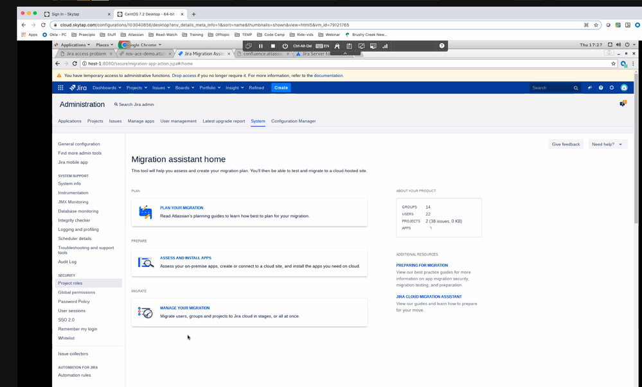Image resolution: width=642 pixels, height=387 pixels.
Task: Click the Assess and Install Apps card icon
Action: (146, 262)
